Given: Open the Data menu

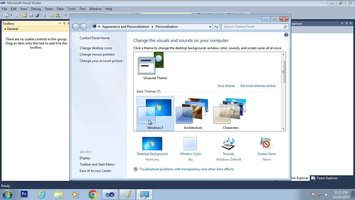Looking at the screenshot, I should coord(60,9).
